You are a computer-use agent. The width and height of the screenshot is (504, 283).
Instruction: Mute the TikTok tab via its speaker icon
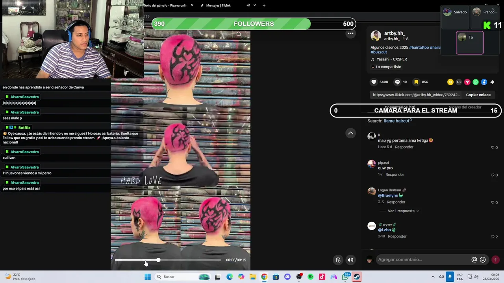pyautogui.click(x=248, y=6)
